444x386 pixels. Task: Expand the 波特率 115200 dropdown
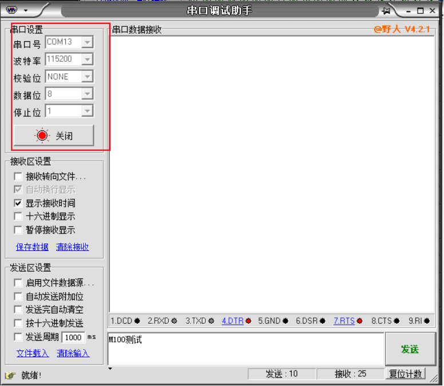(87, 59)
